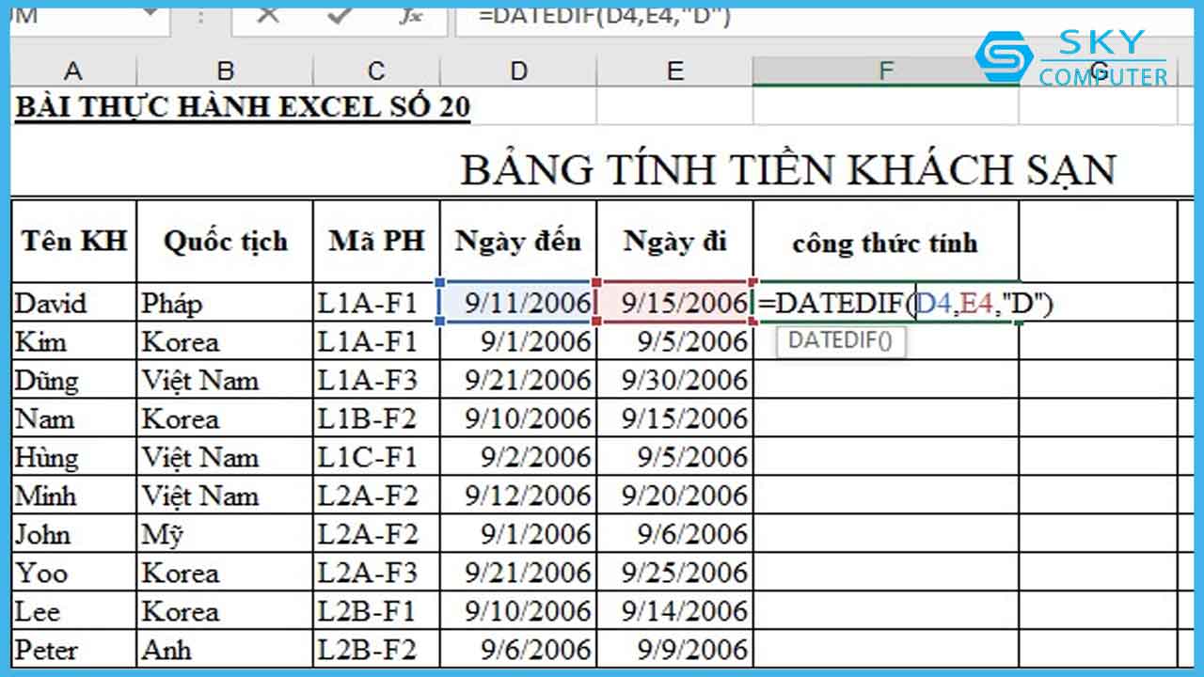Viewport: 1204px width, 677px height.
Task: Select the column A header
Action: [x=73, y=71]
